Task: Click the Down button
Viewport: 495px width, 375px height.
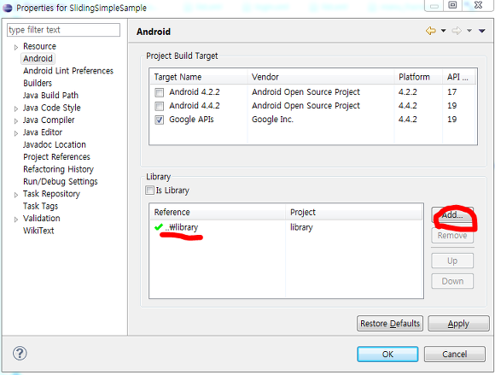Action: pos(452,281)
